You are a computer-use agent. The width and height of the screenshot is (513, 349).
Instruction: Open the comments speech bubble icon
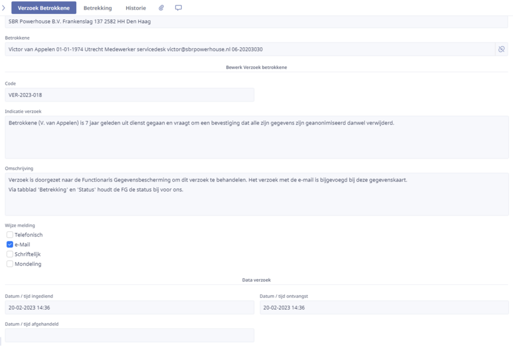178,8
